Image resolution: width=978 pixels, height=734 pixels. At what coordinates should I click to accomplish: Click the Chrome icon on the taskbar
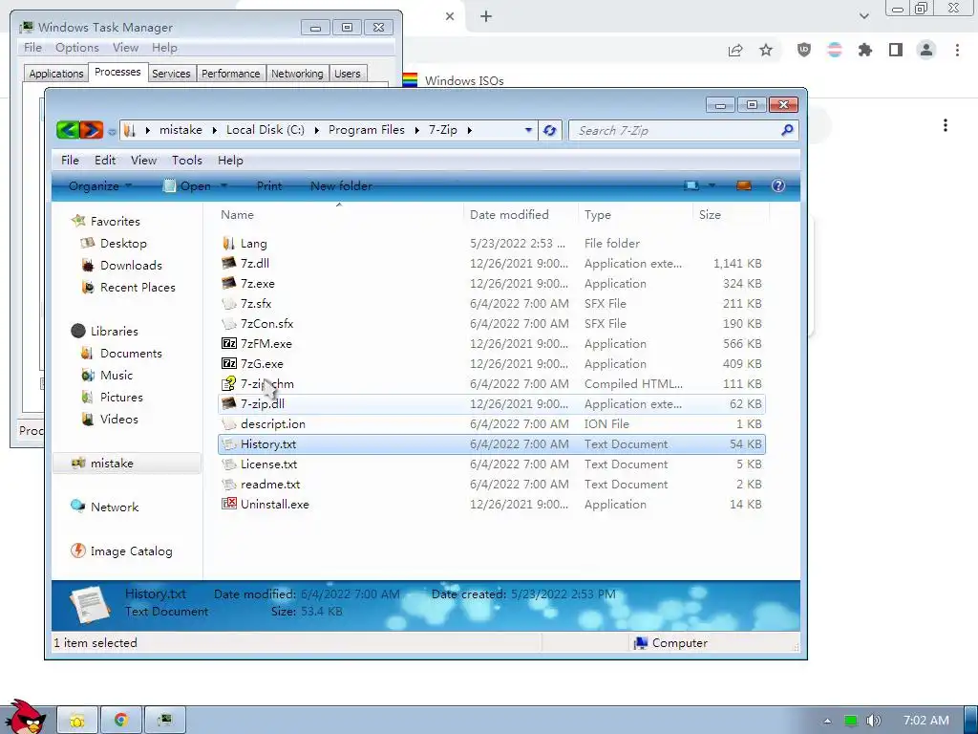tap(121, 720)
